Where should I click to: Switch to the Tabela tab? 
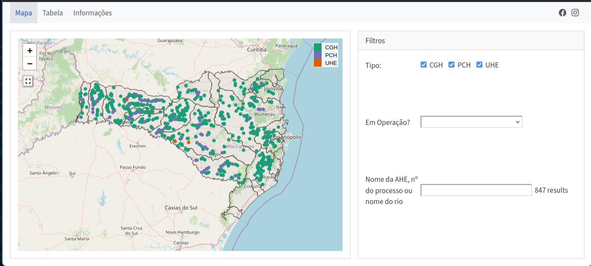(x=53, y=13)
